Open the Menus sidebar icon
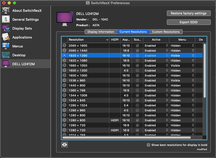 coord(6,46)
